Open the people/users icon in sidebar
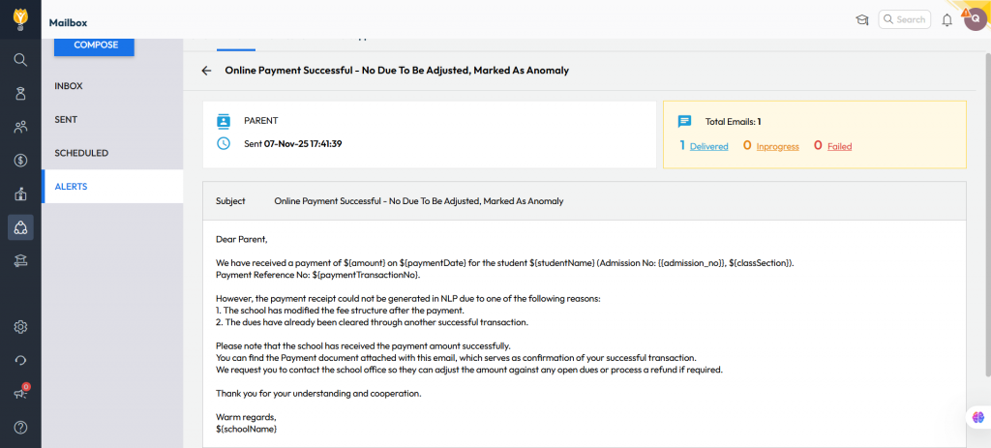Screen dimensions: 991x448 [x=20, y=127]
